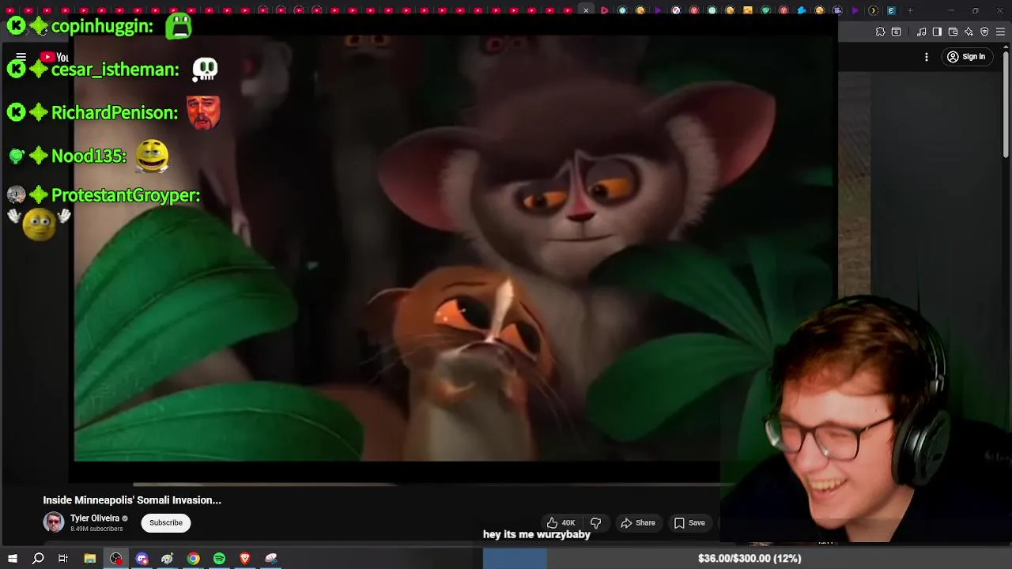Open YouTube three-dot settings menu
1012x569 pixels.
[927, 57]
